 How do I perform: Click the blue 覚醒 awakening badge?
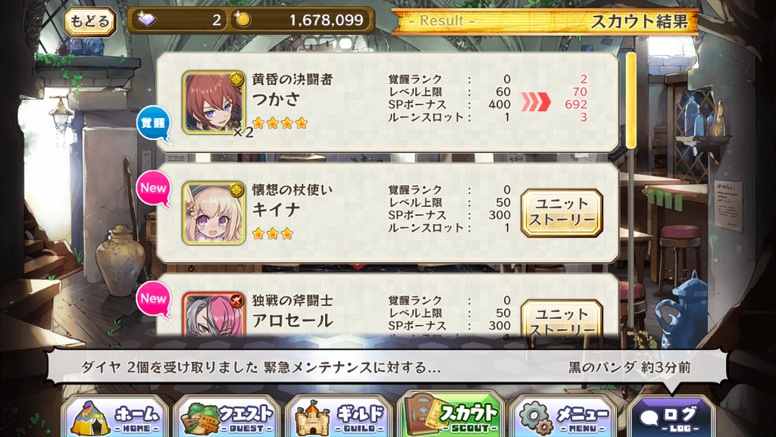(x=153, y=123)
